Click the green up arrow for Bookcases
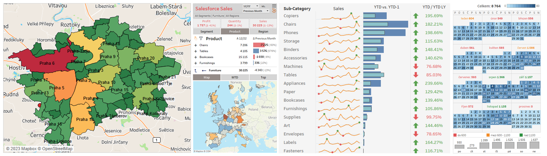The image size is (547, 156). (416, 100)
